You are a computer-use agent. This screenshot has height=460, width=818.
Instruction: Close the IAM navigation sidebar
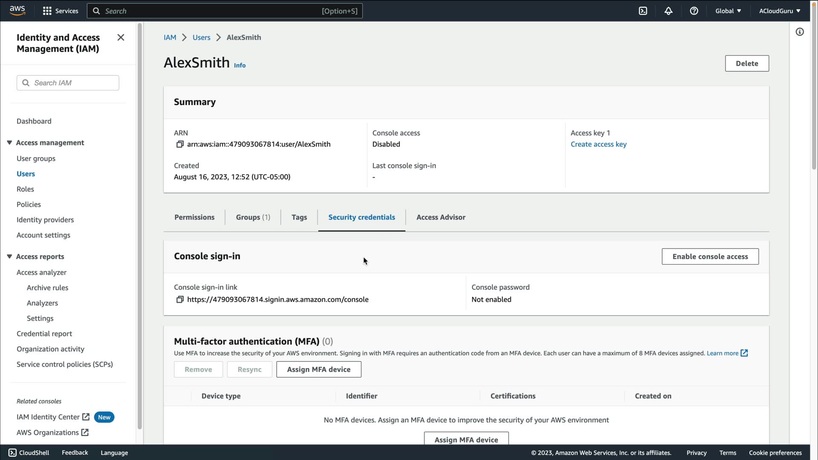(x=121, y=37)
